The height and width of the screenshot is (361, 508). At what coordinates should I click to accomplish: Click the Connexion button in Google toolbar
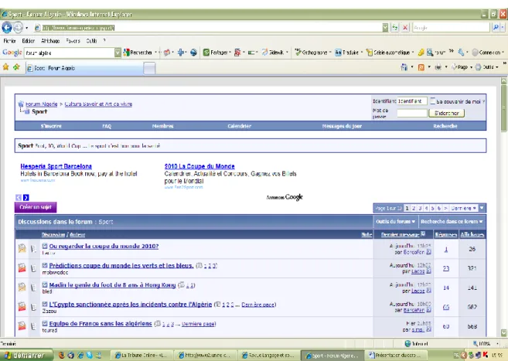[486, 52]
